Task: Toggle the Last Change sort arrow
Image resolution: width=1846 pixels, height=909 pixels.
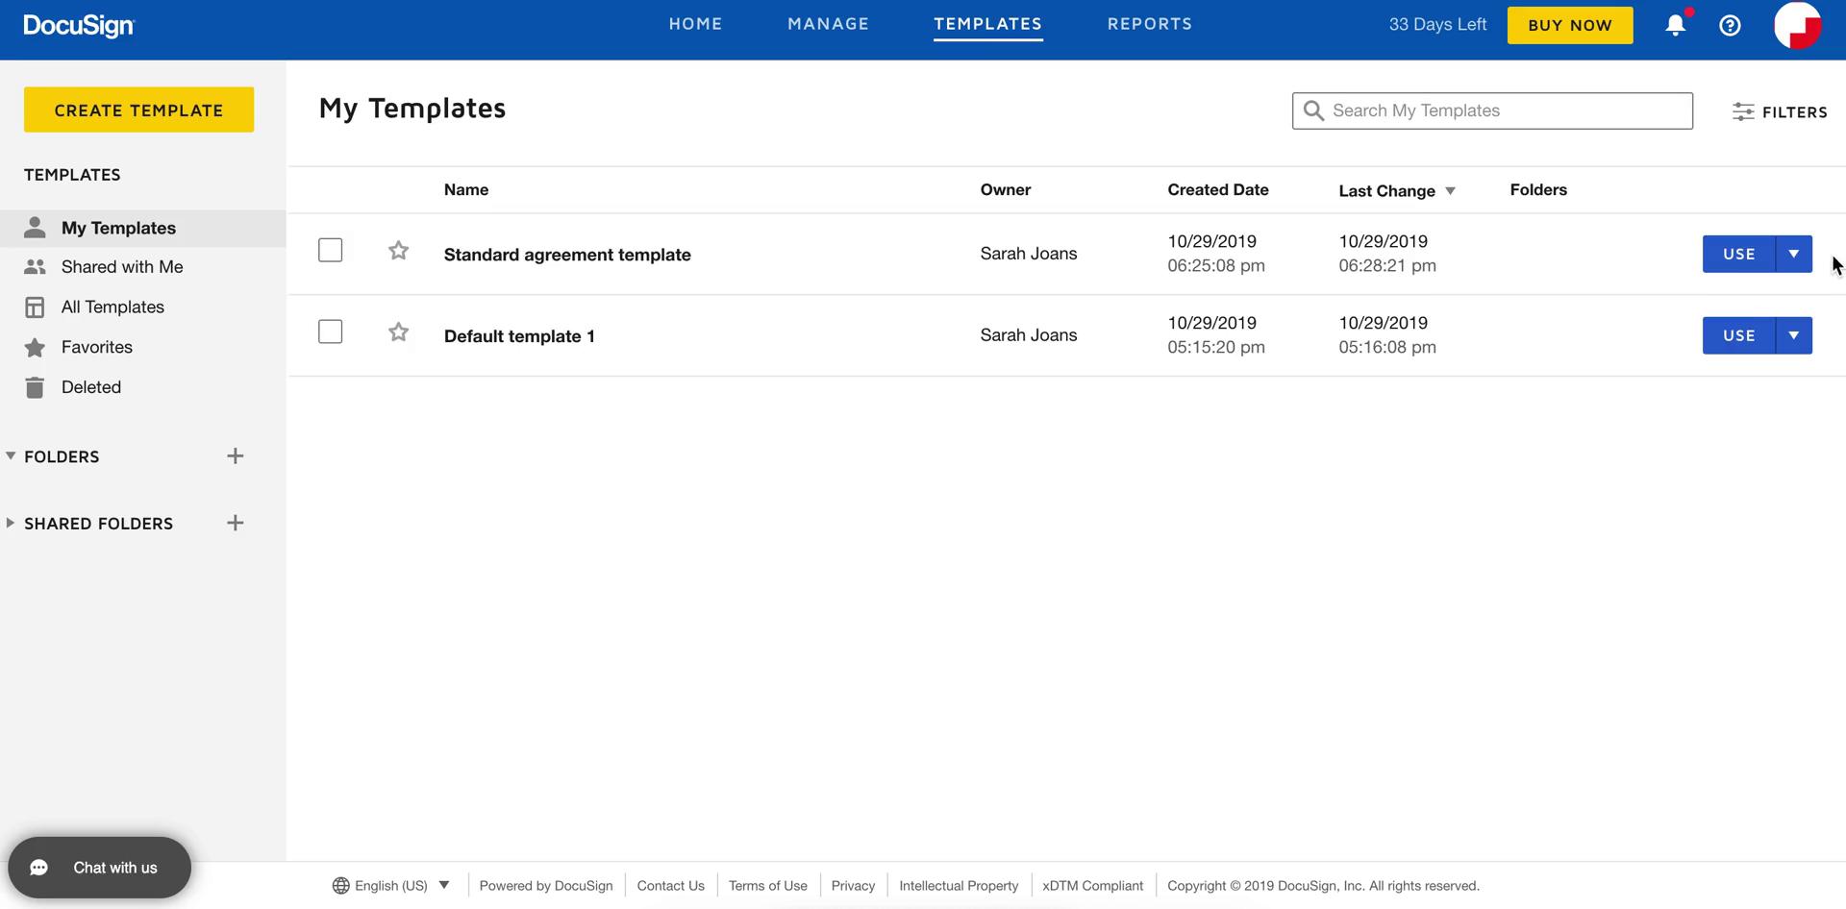Action: (1450, 191)
